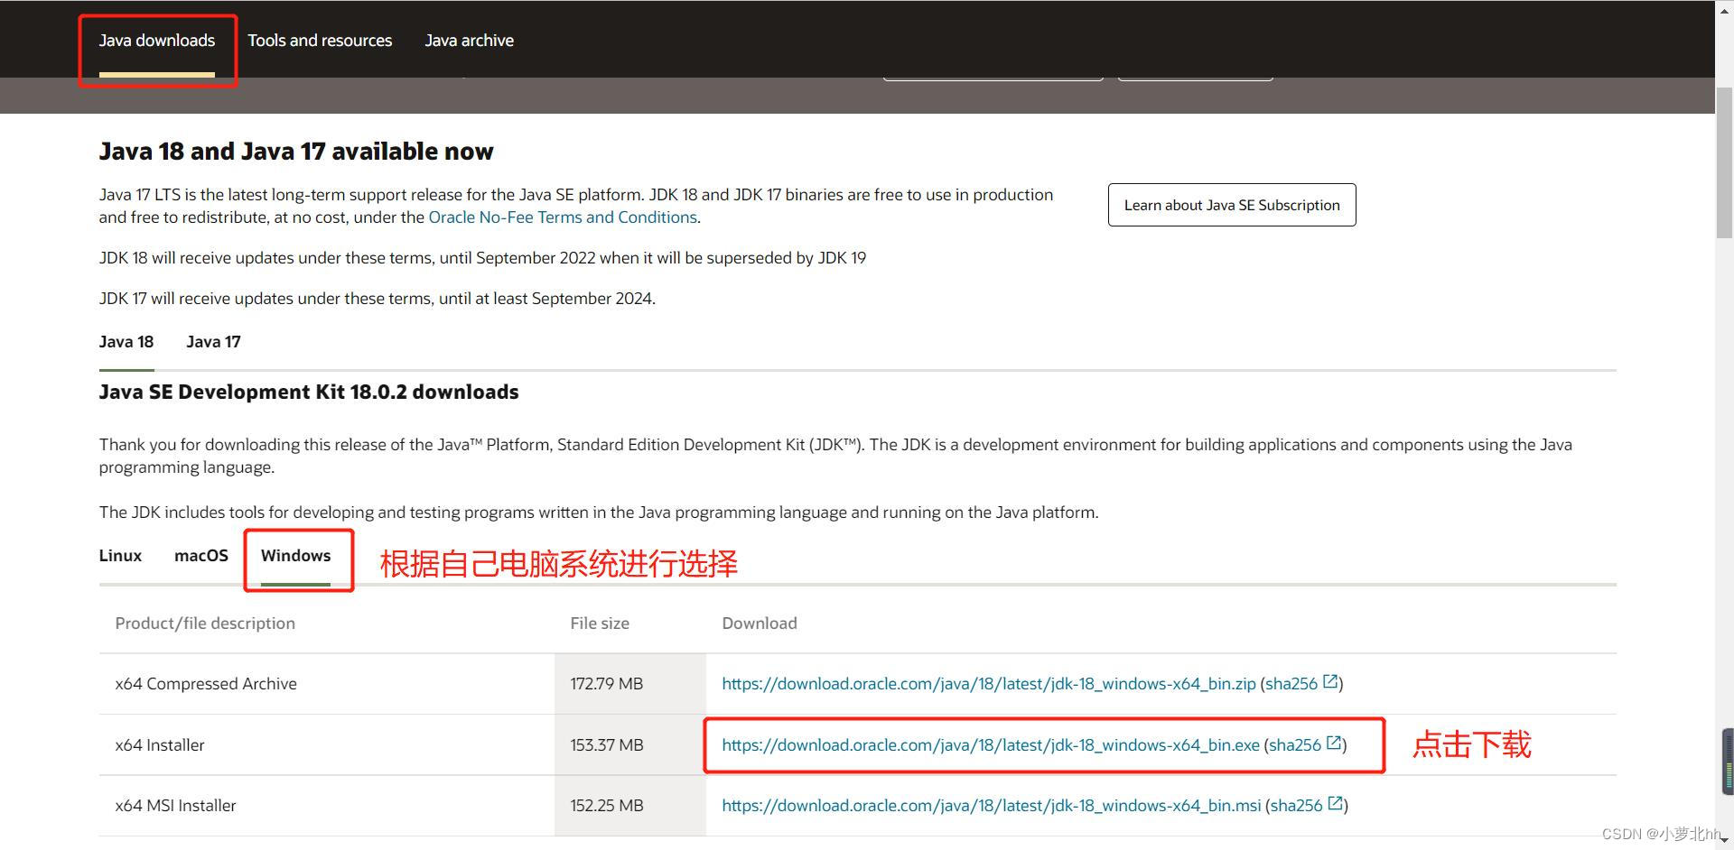Open external-link icon beside zip sha256
The width and height of the screenshot is (1734, 850).
pos(1330,682)
